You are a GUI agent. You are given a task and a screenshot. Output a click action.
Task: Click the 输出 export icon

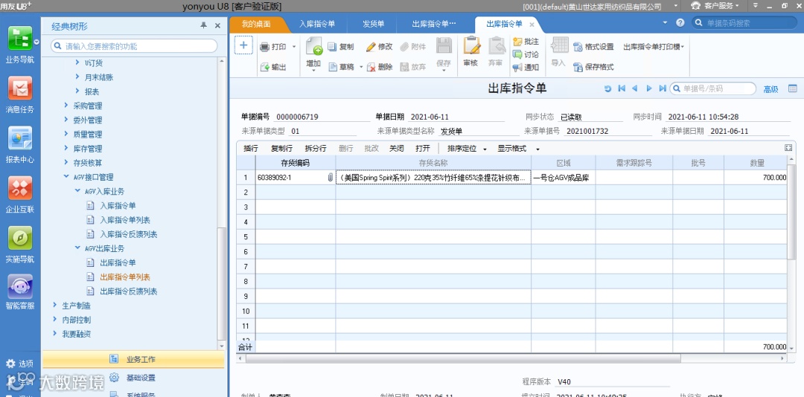coord(264,67)
